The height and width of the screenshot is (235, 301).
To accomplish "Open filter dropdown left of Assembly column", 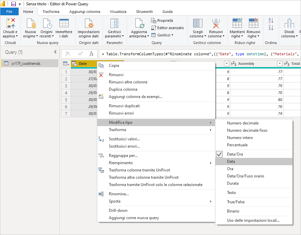I will (227, 64).
